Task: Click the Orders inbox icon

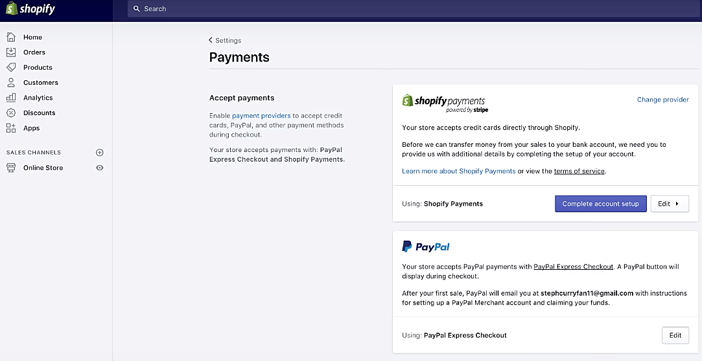Action: pos(11,52)
